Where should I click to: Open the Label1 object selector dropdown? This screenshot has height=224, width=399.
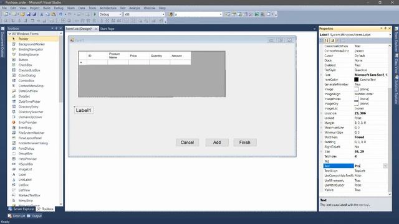390,35
